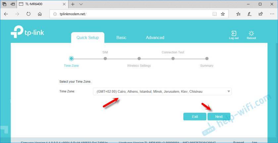Click the 'Time Zone' step label
Screen dimensions: 278x143
point(71,66)
